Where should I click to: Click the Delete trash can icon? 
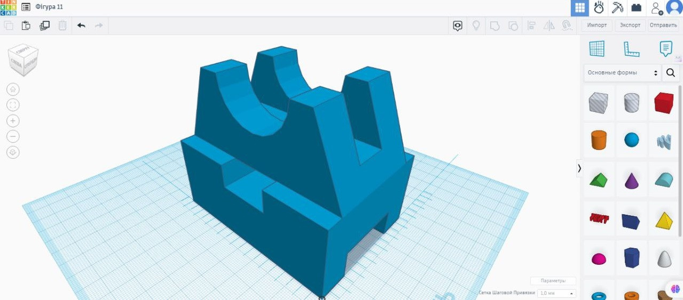[62, 25]
